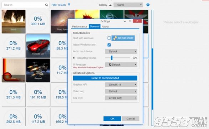
Task: Open the Audio input device dropdown
Action: click(x=121, y=51)
